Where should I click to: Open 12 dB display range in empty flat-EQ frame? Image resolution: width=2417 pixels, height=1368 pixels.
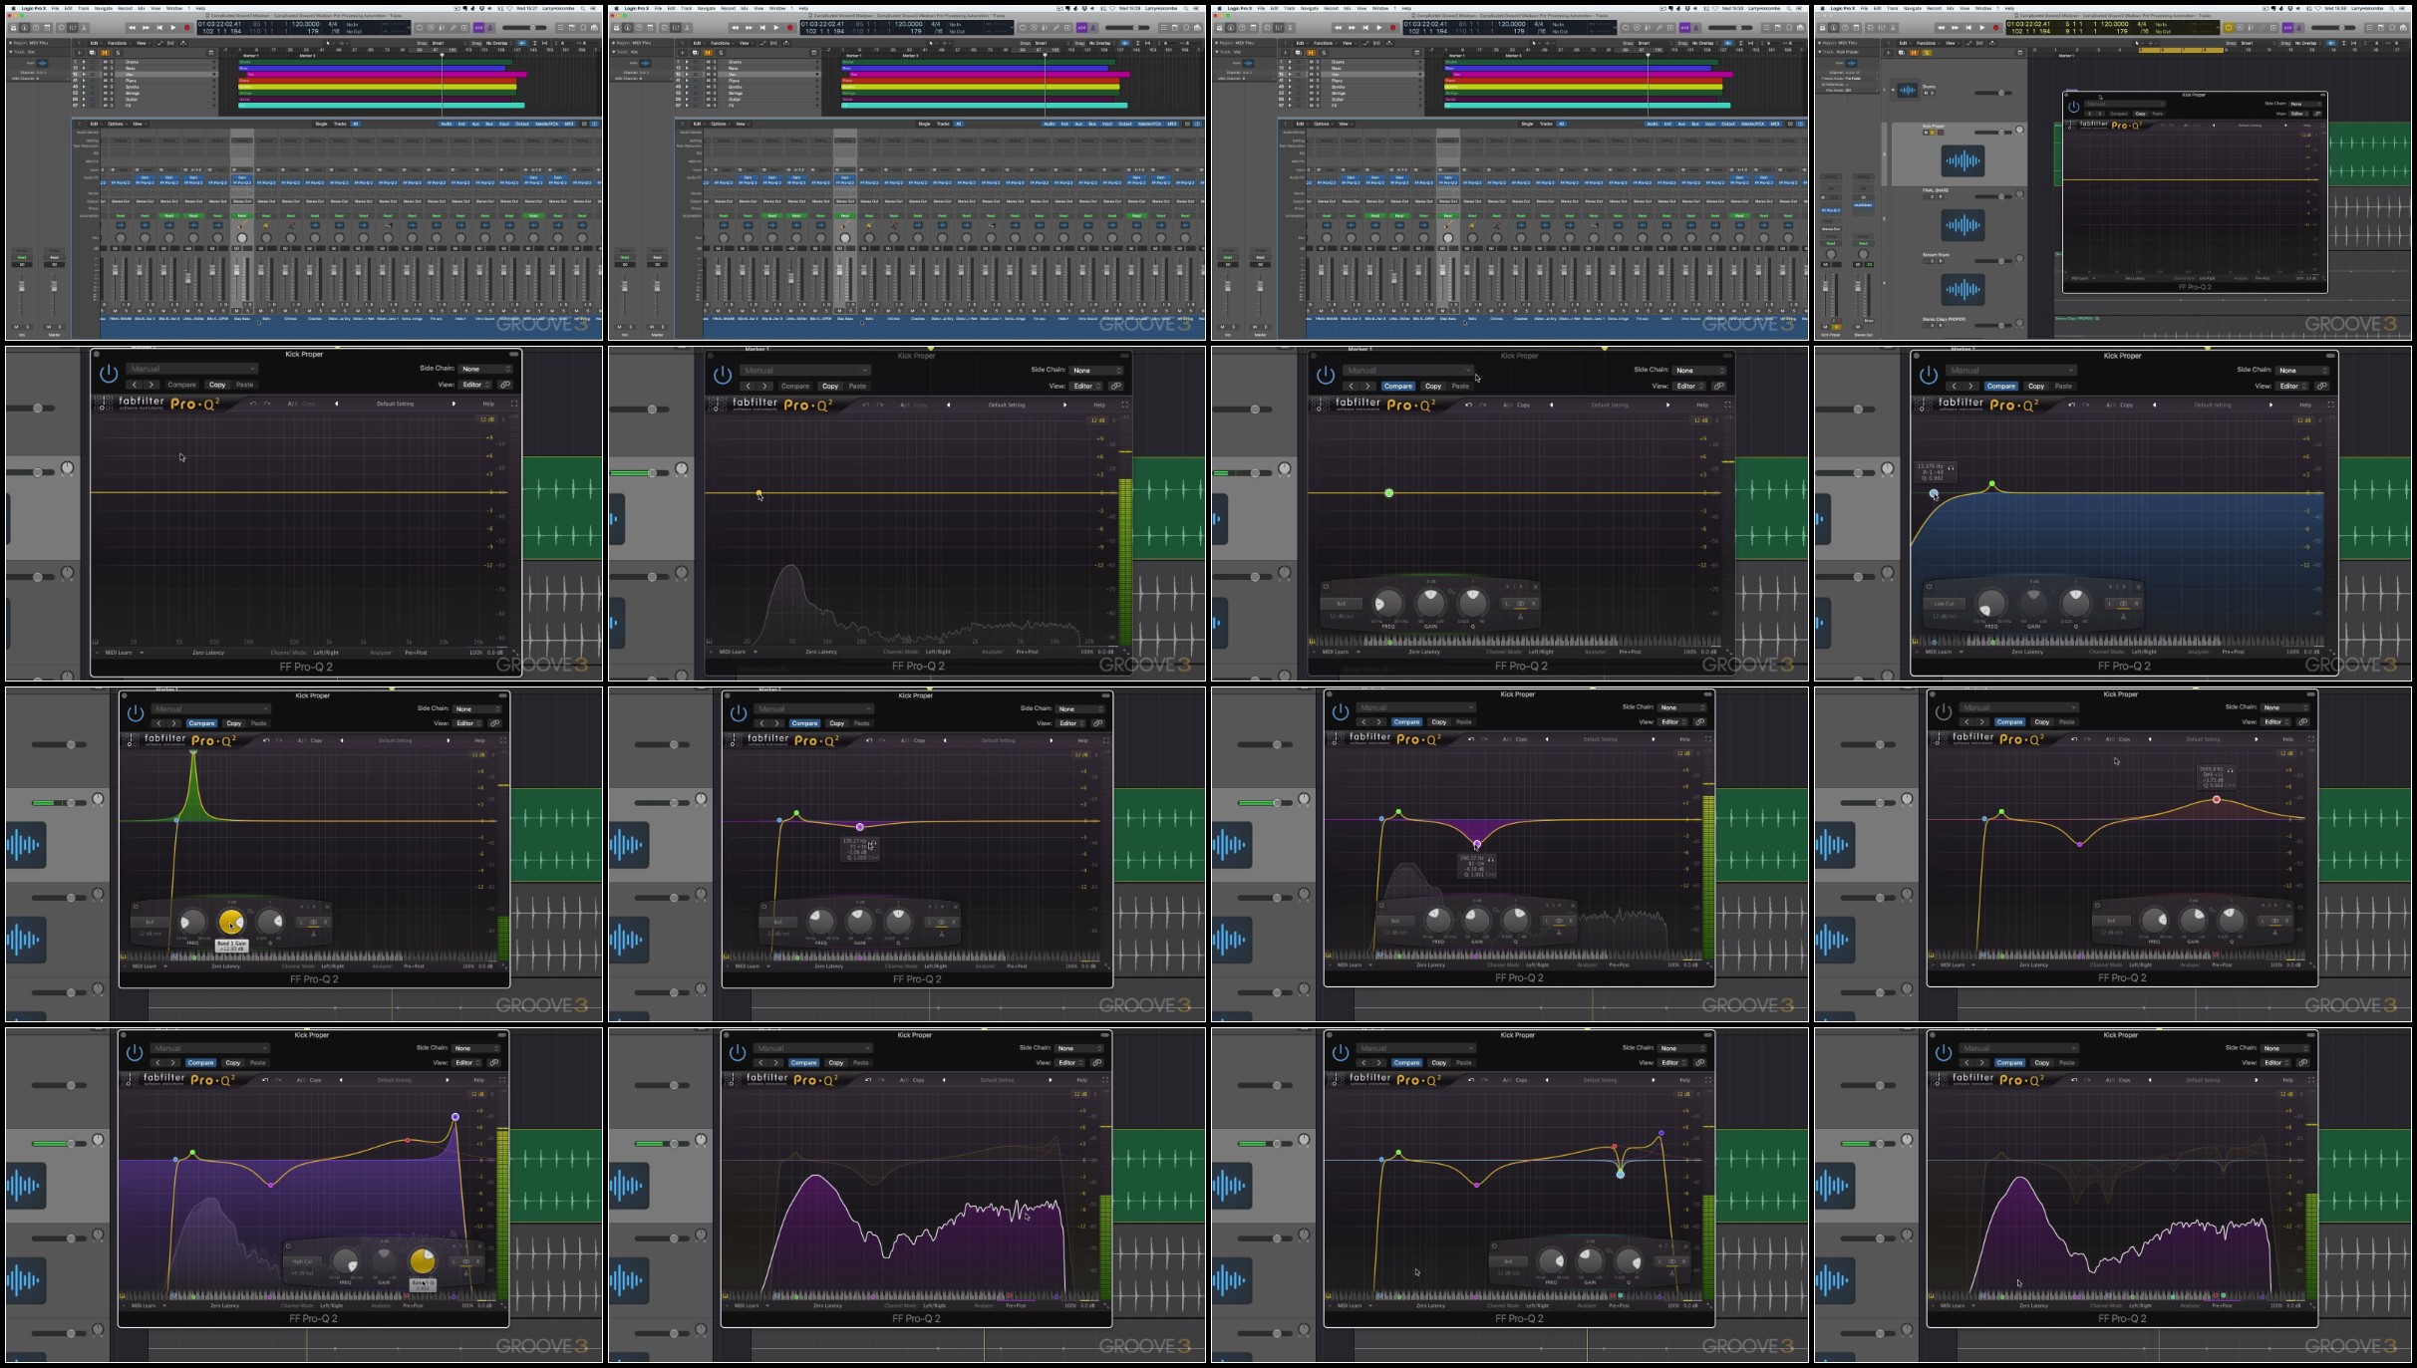point(487,419)
